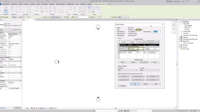Image resolution: width=200 pixels, height=112 pixels.
Task: Open the Location Line Wall Centerline dropdown
Action: [x=56, y=17]
